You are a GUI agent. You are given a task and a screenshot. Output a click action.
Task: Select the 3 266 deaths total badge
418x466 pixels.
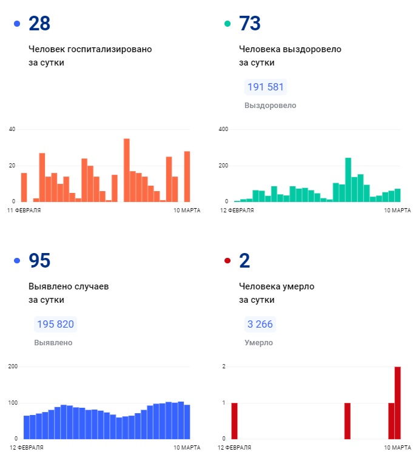pyautogui.click(x=260, y=324)
